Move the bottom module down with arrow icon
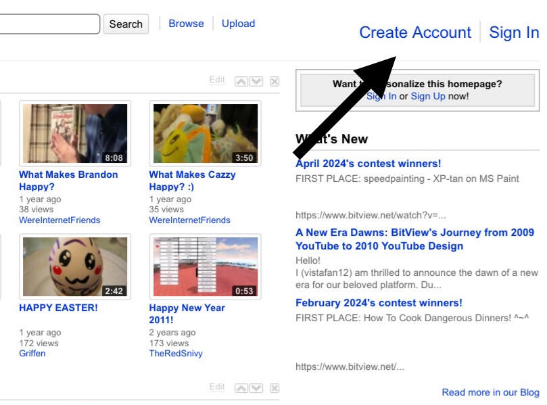The width and height of the screenshot is (547, 405). coord(256,388)
